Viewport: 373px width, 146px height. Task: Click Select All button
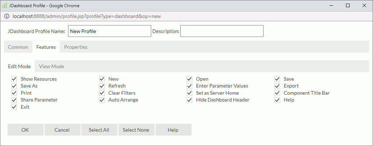coord(99,130)
